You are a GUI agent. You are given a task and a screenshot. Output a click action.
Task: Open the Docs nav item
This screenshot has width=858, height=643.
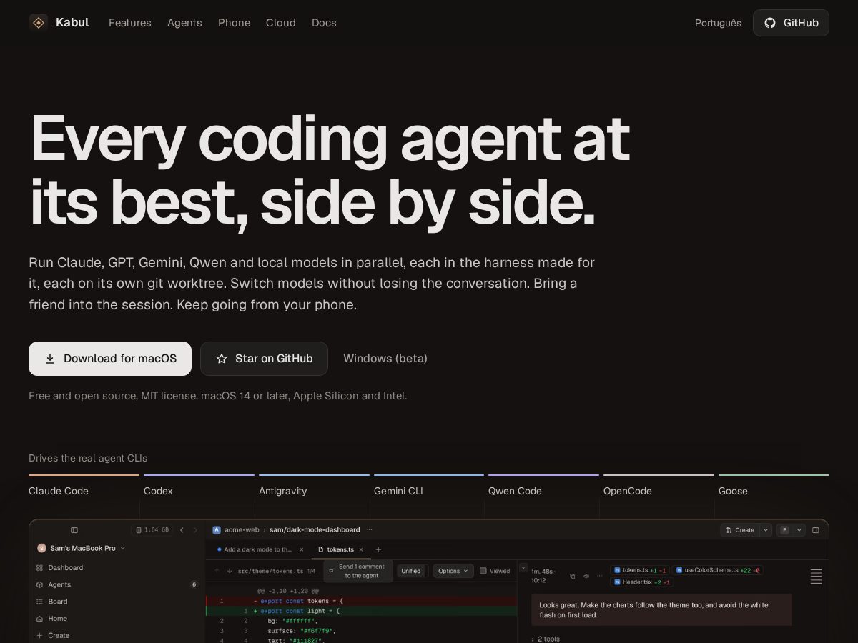pos(324,23)
